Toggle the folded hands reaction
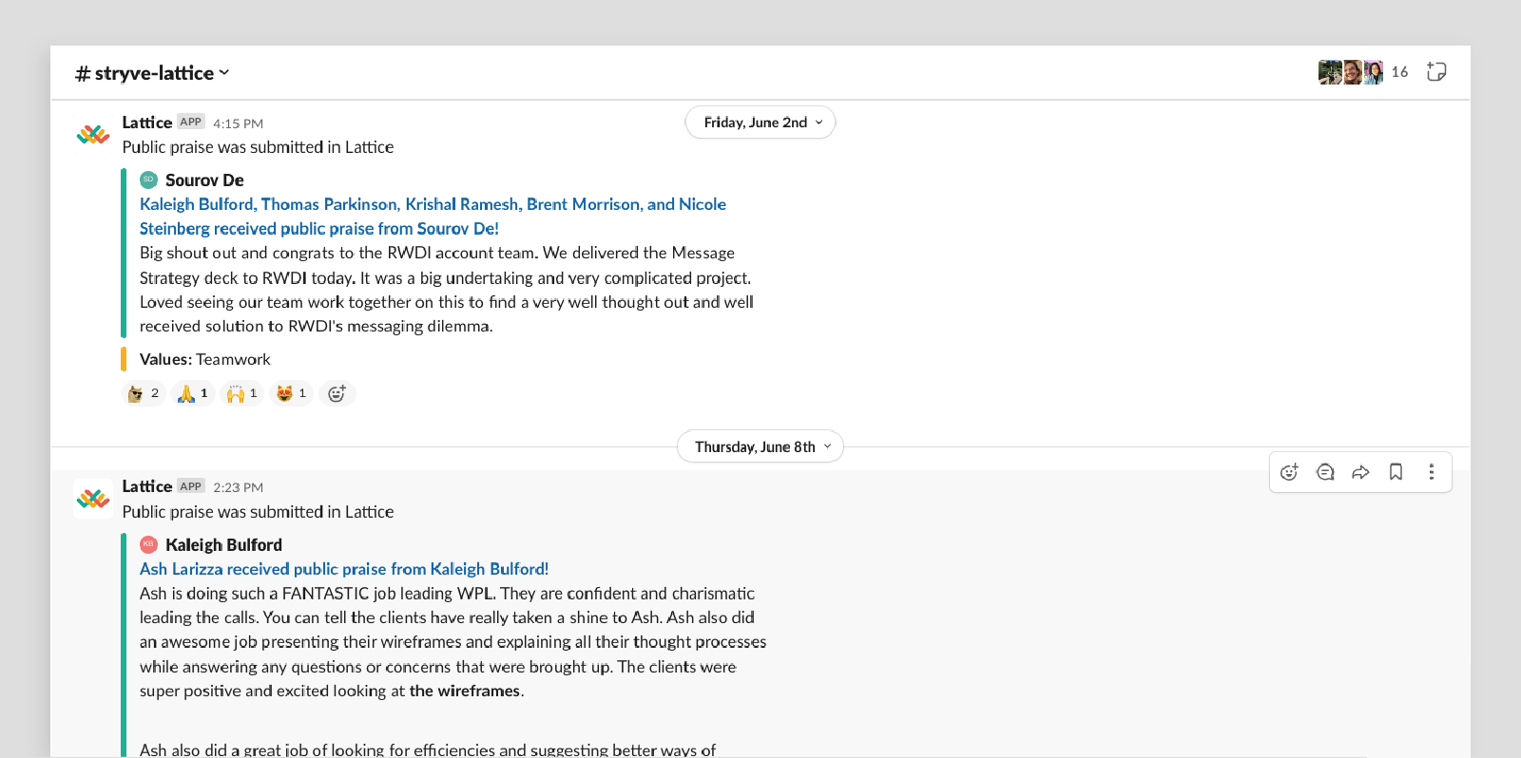This screenshot has width=1521, height=758. (193, 393)
